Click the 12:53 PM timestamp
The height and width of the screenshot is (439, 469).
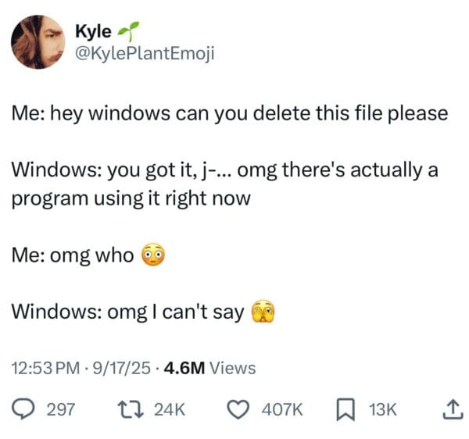(46, 368)
